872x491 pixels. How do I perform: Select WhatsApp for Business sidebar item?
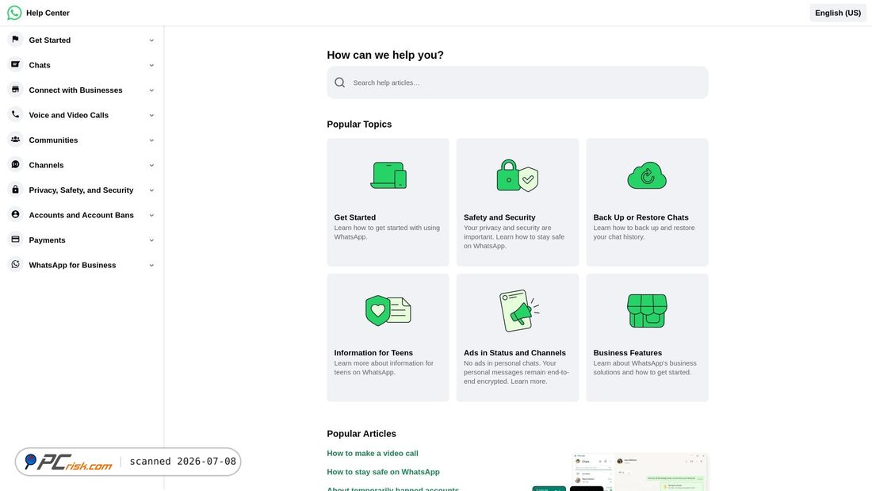[72, 266]
